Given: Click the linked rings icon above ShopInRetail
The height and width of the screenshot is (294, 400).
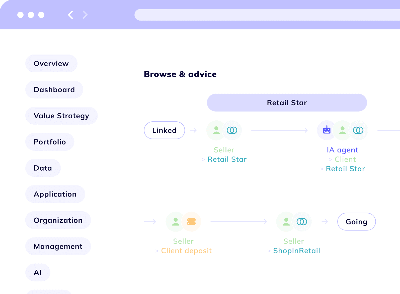Looking at the screenshot, I should tap(302, 222).
